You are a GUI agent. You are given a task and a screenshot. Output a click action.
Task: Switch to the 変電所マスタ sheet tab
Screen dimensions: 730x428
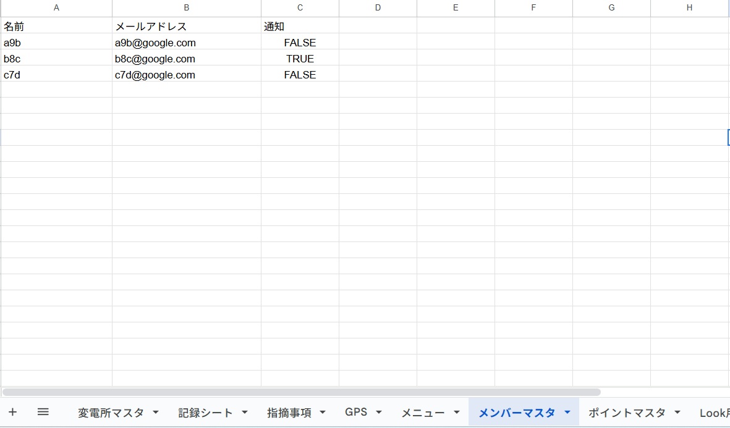111,413
